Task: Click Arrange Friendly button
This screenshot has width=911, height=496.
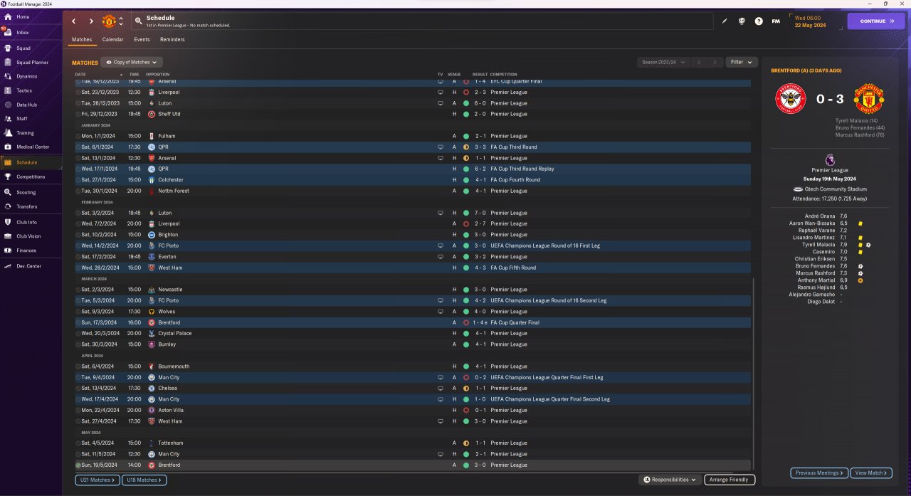Action: [x=730, y=480]
